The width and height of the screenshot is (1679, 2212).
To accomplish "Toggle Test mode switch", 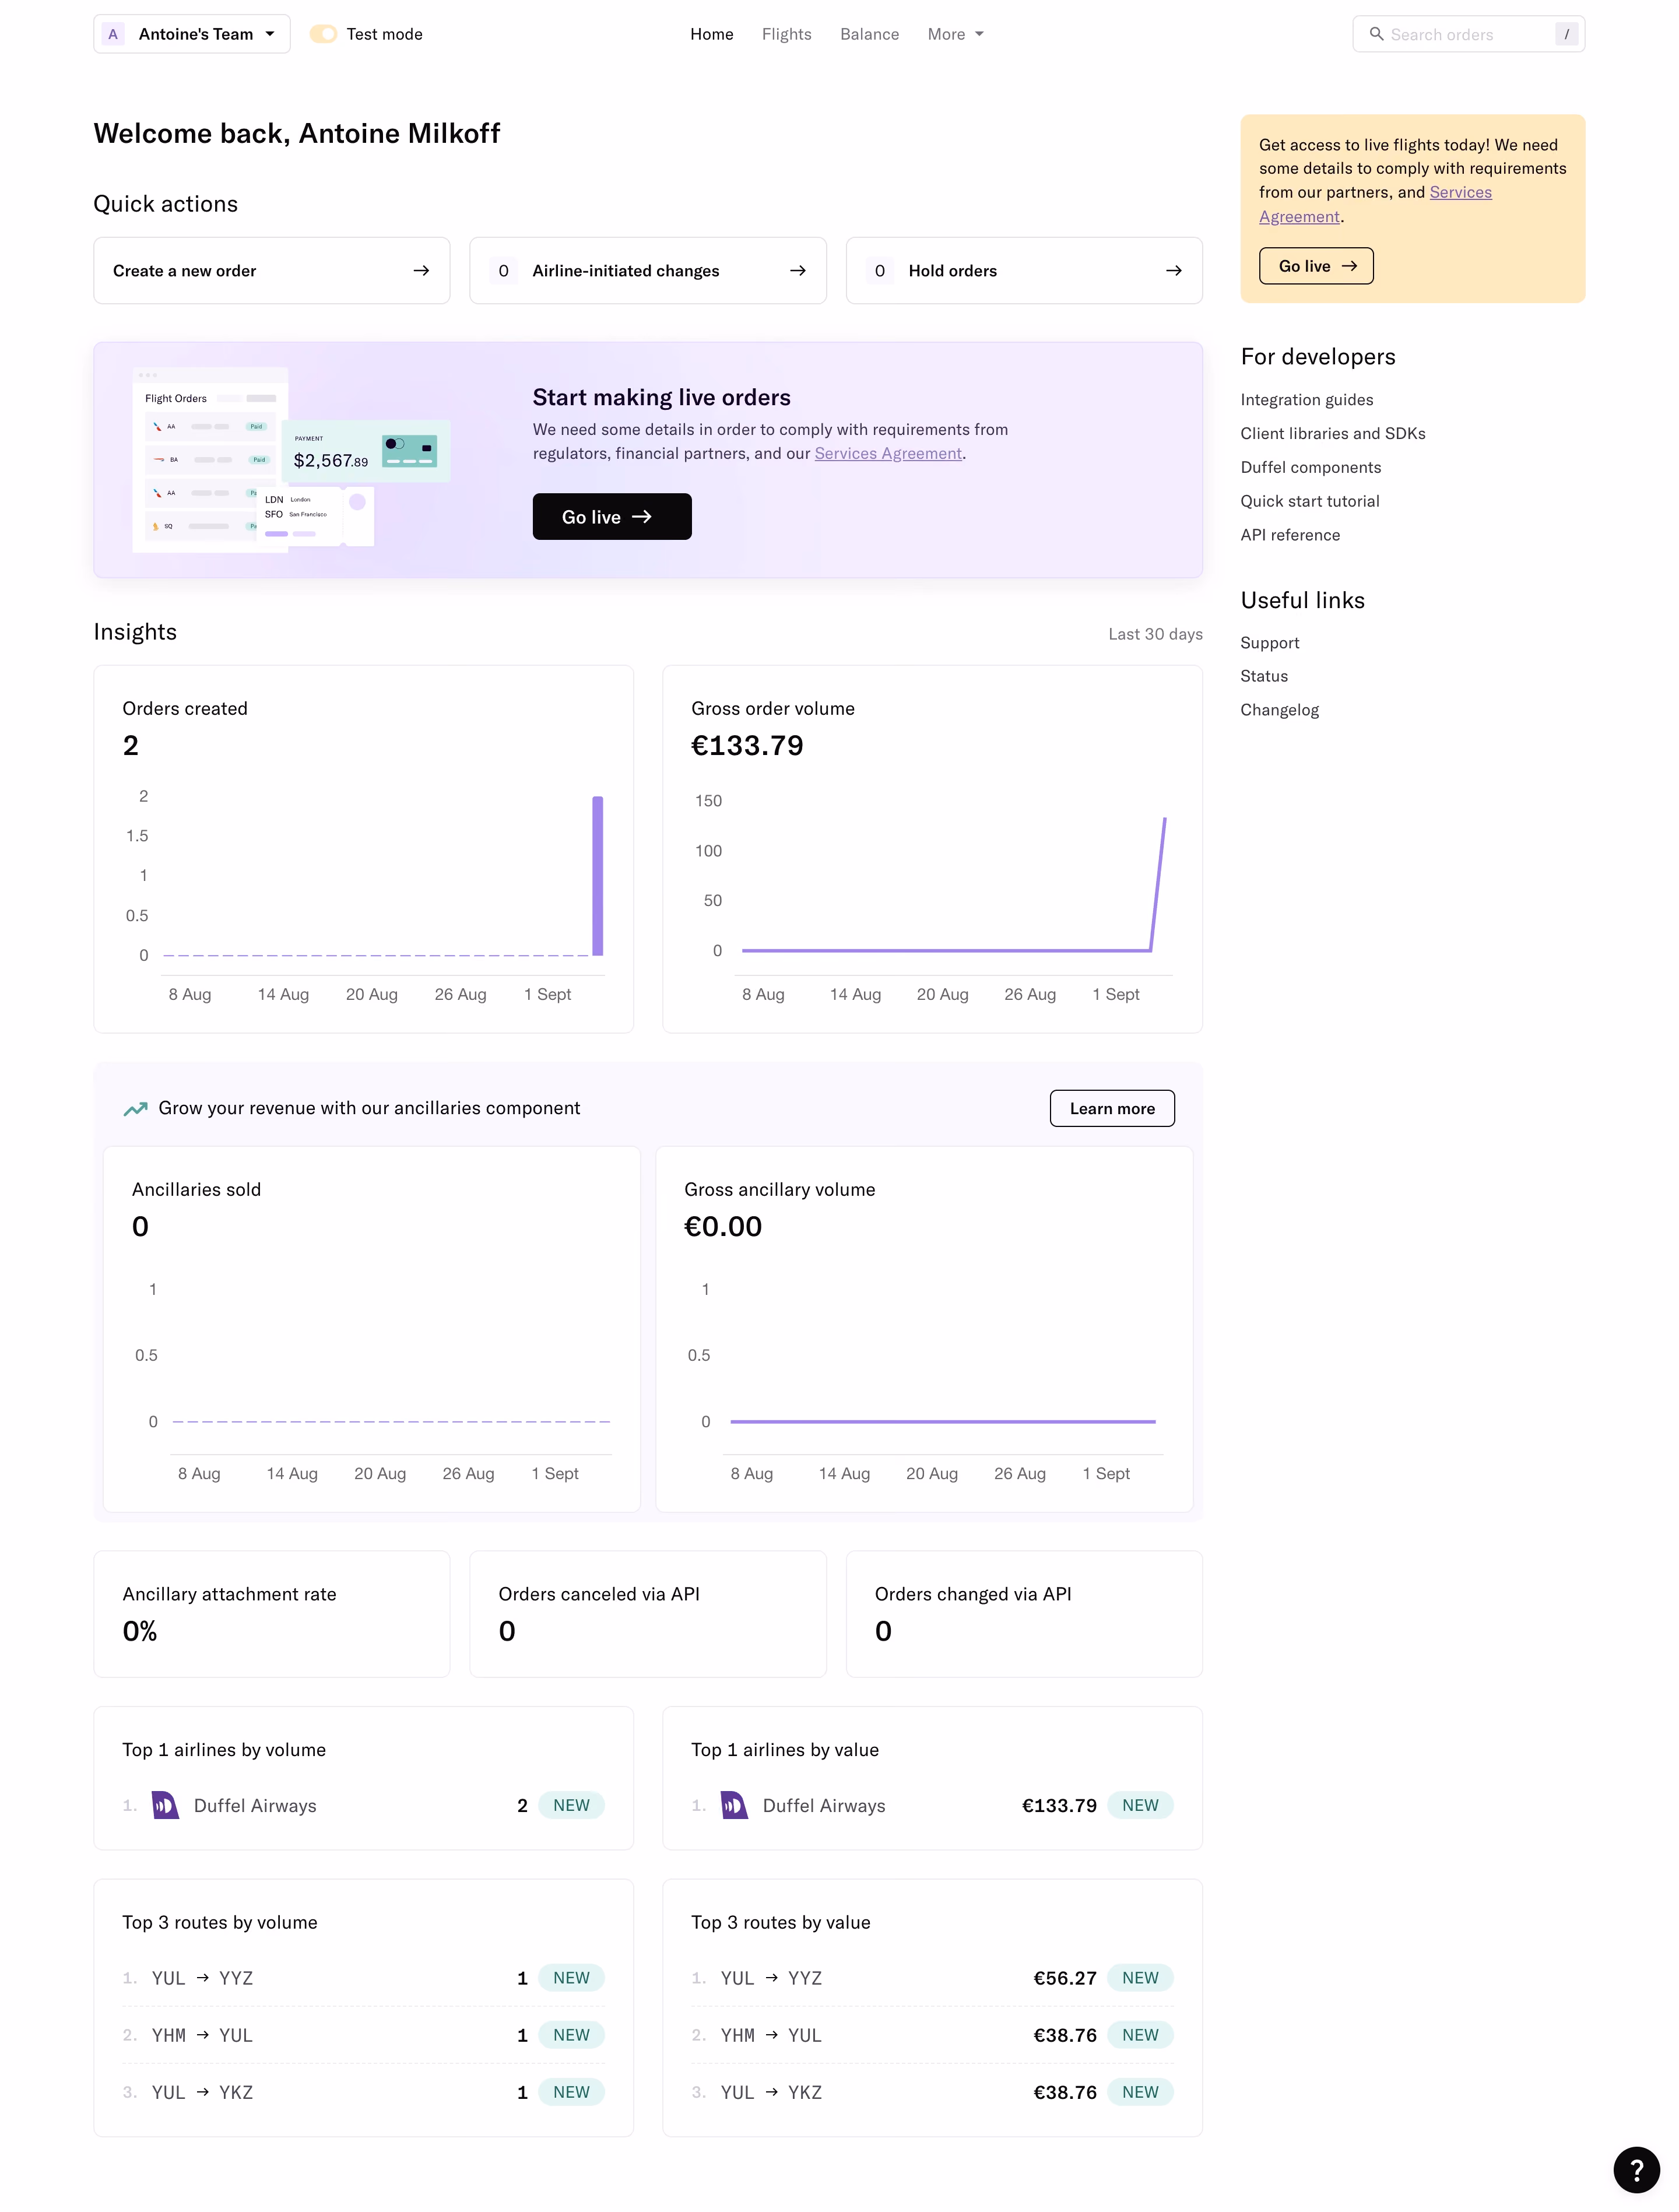I will pyautogui.click(x=323, y=34).
